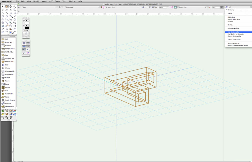This screenshot has width=252, height=162.
Task: Click the rotation angle 0.00° field
Action: [216, 7]
